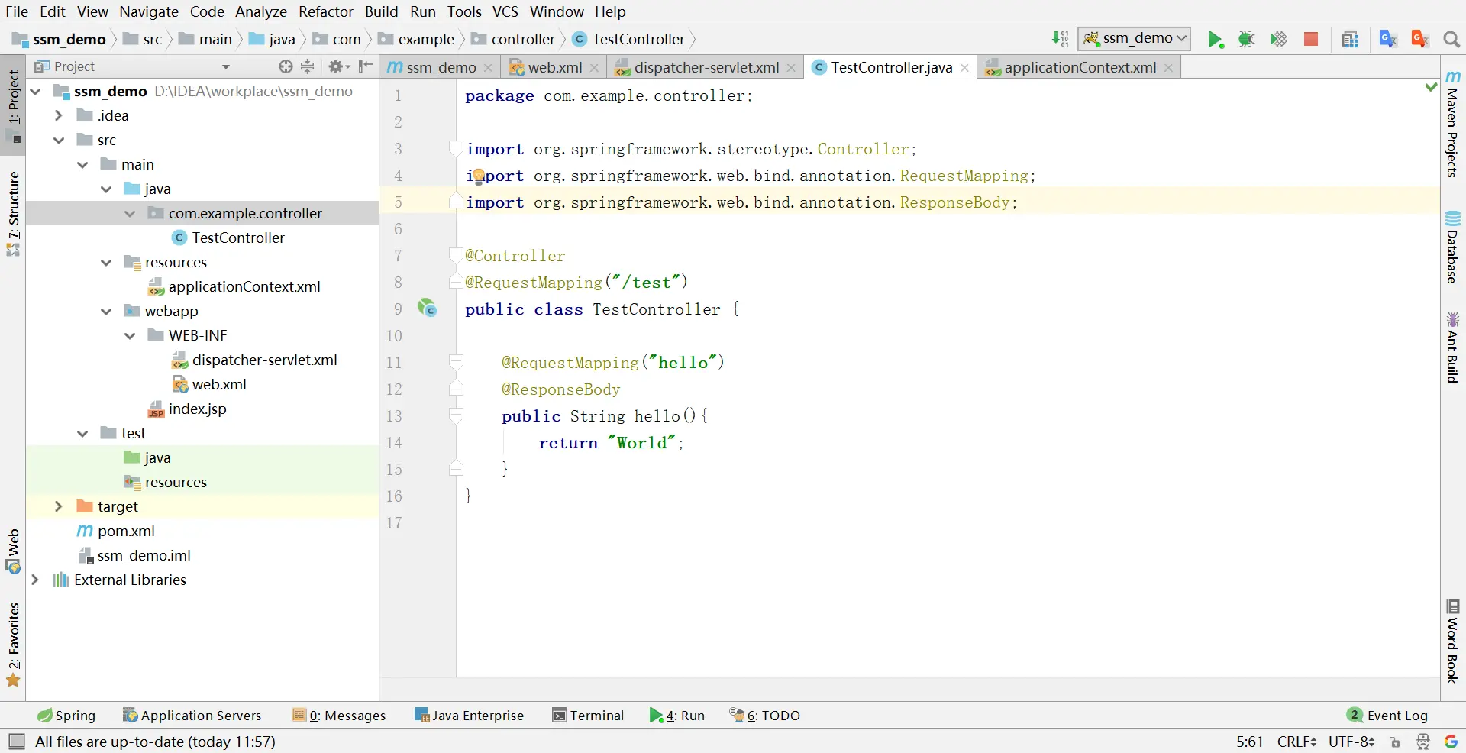Open the Event Log panel
1466x753 pixels.
[1387, 716]
